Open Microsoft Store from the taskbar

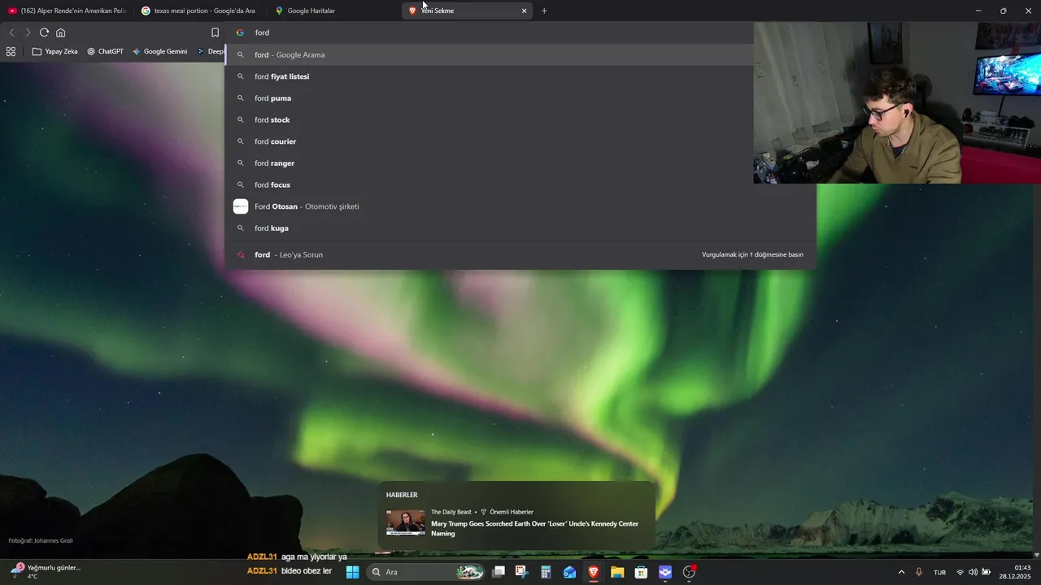[x=641, y=572]
